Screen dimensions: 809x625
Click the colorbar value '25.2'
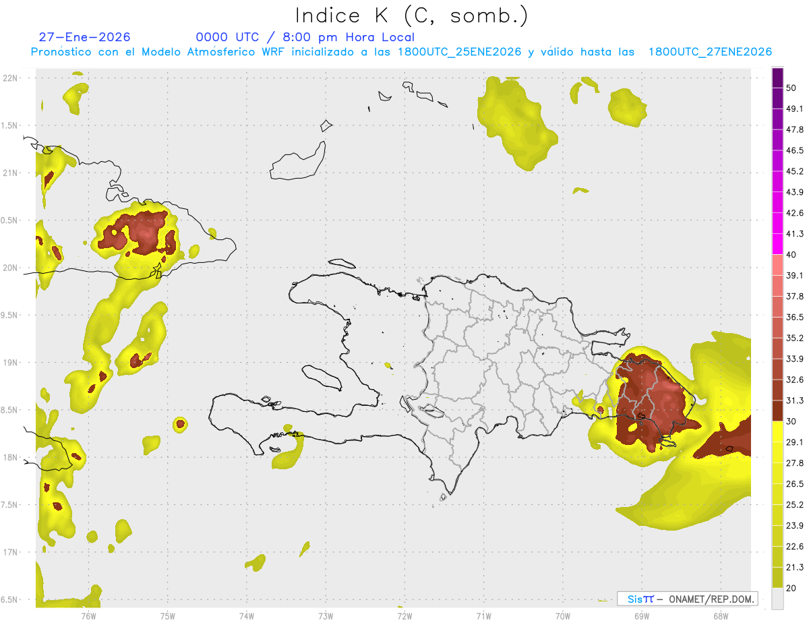795,504
